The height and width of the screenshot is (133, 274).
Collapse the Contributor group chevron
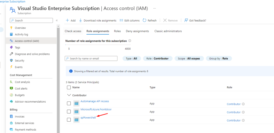[x=69, y=95]
